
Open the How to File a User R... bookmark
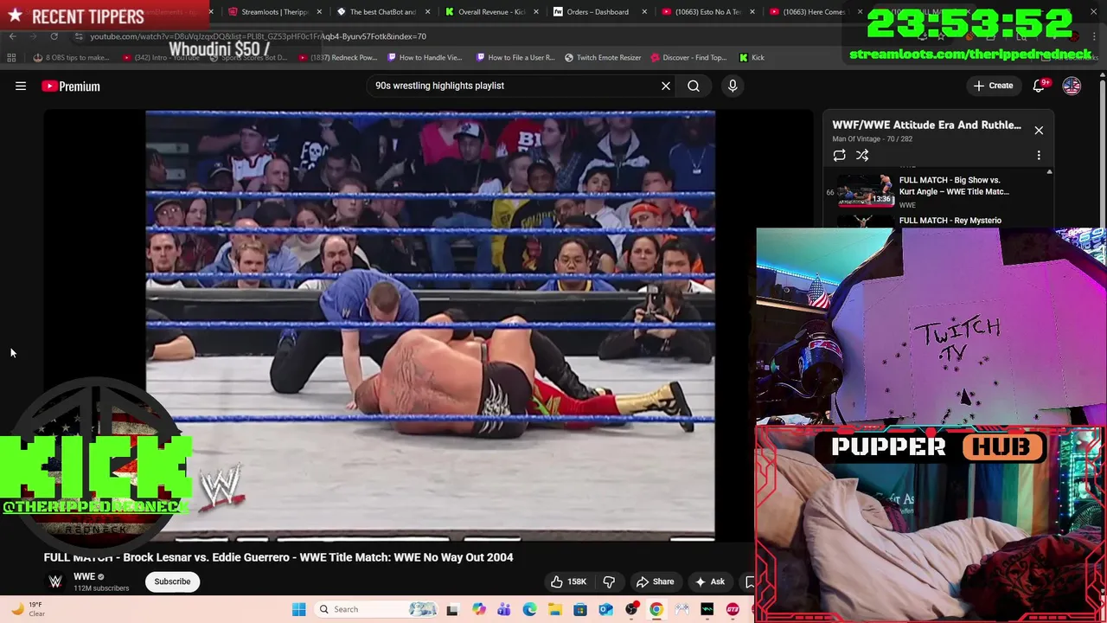pos(515,58)
